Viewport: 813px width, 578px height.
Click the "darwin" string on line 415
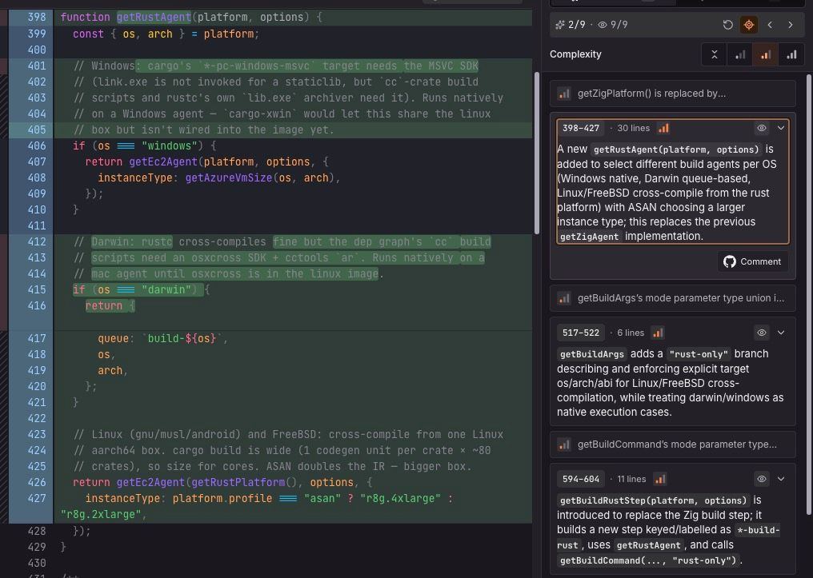click(166, 289)
